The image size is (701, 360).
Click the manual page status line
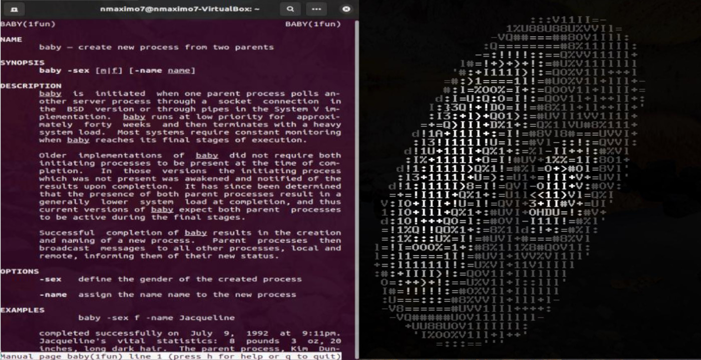click(170, 356)
